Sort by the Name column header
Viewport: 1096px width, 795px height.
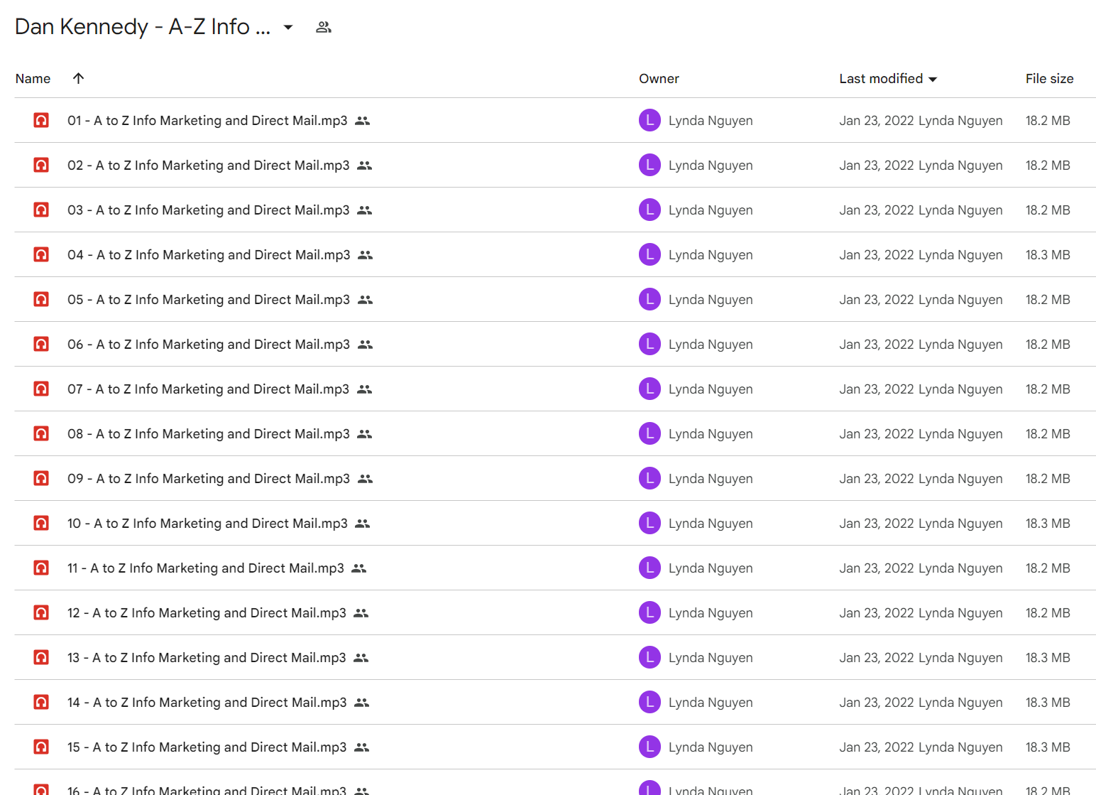pyautogui.click(x=33, y=78)
